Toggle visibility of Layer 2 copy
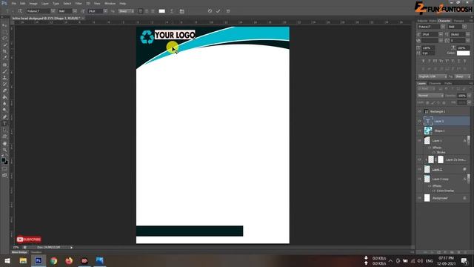Image resolution: width=474 pixels, height=267 pixels. (419, 179)
